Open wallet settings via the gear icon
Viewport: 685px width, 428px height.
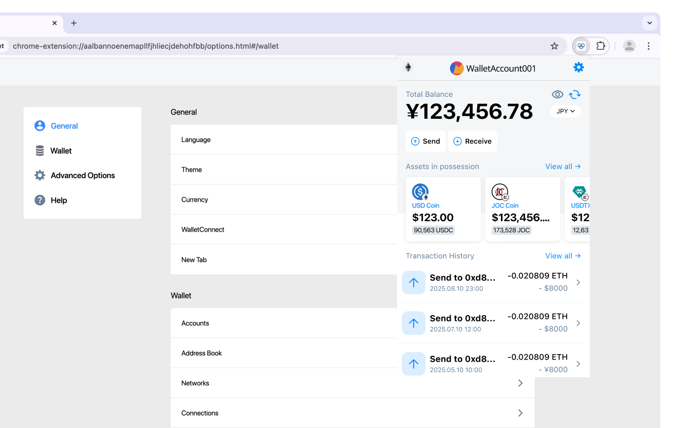(578, 67)
